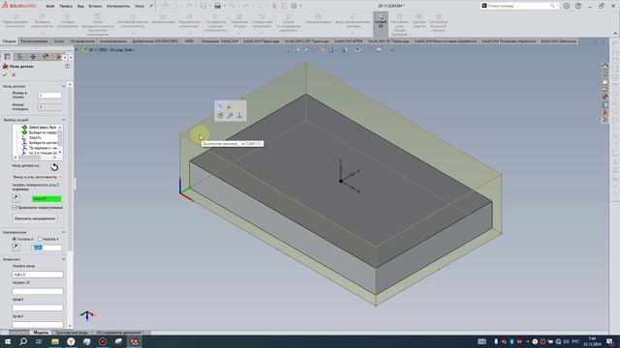620x348 pixels.
Task: Click the selected direction input field
Action: (46, 247)
